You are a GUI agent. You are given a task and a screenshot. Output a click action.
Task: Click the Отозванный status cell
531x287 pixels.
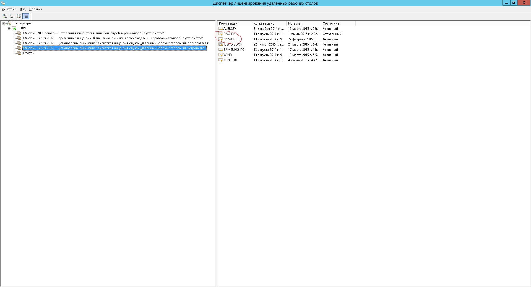pyautogui.click(x=332, y=34)
